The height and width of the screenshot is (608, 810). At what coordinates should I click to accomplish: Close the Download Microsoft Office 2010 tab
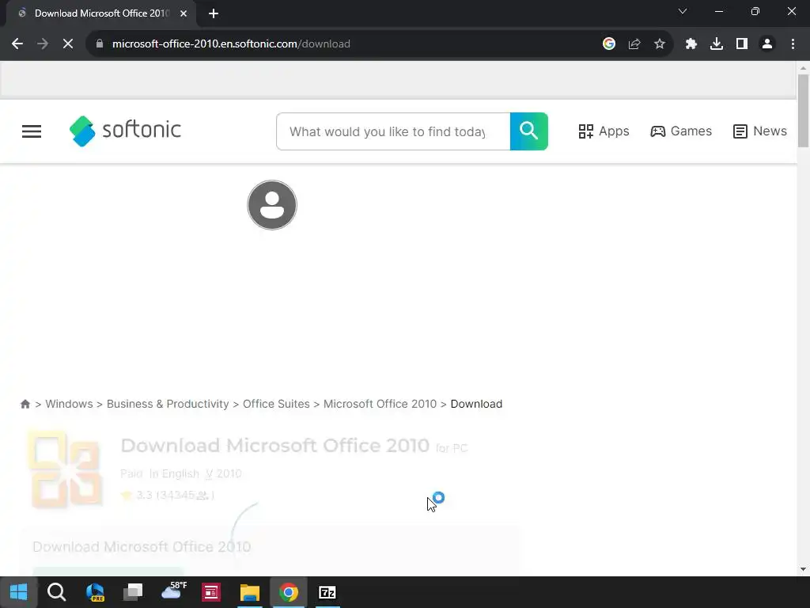184,13
